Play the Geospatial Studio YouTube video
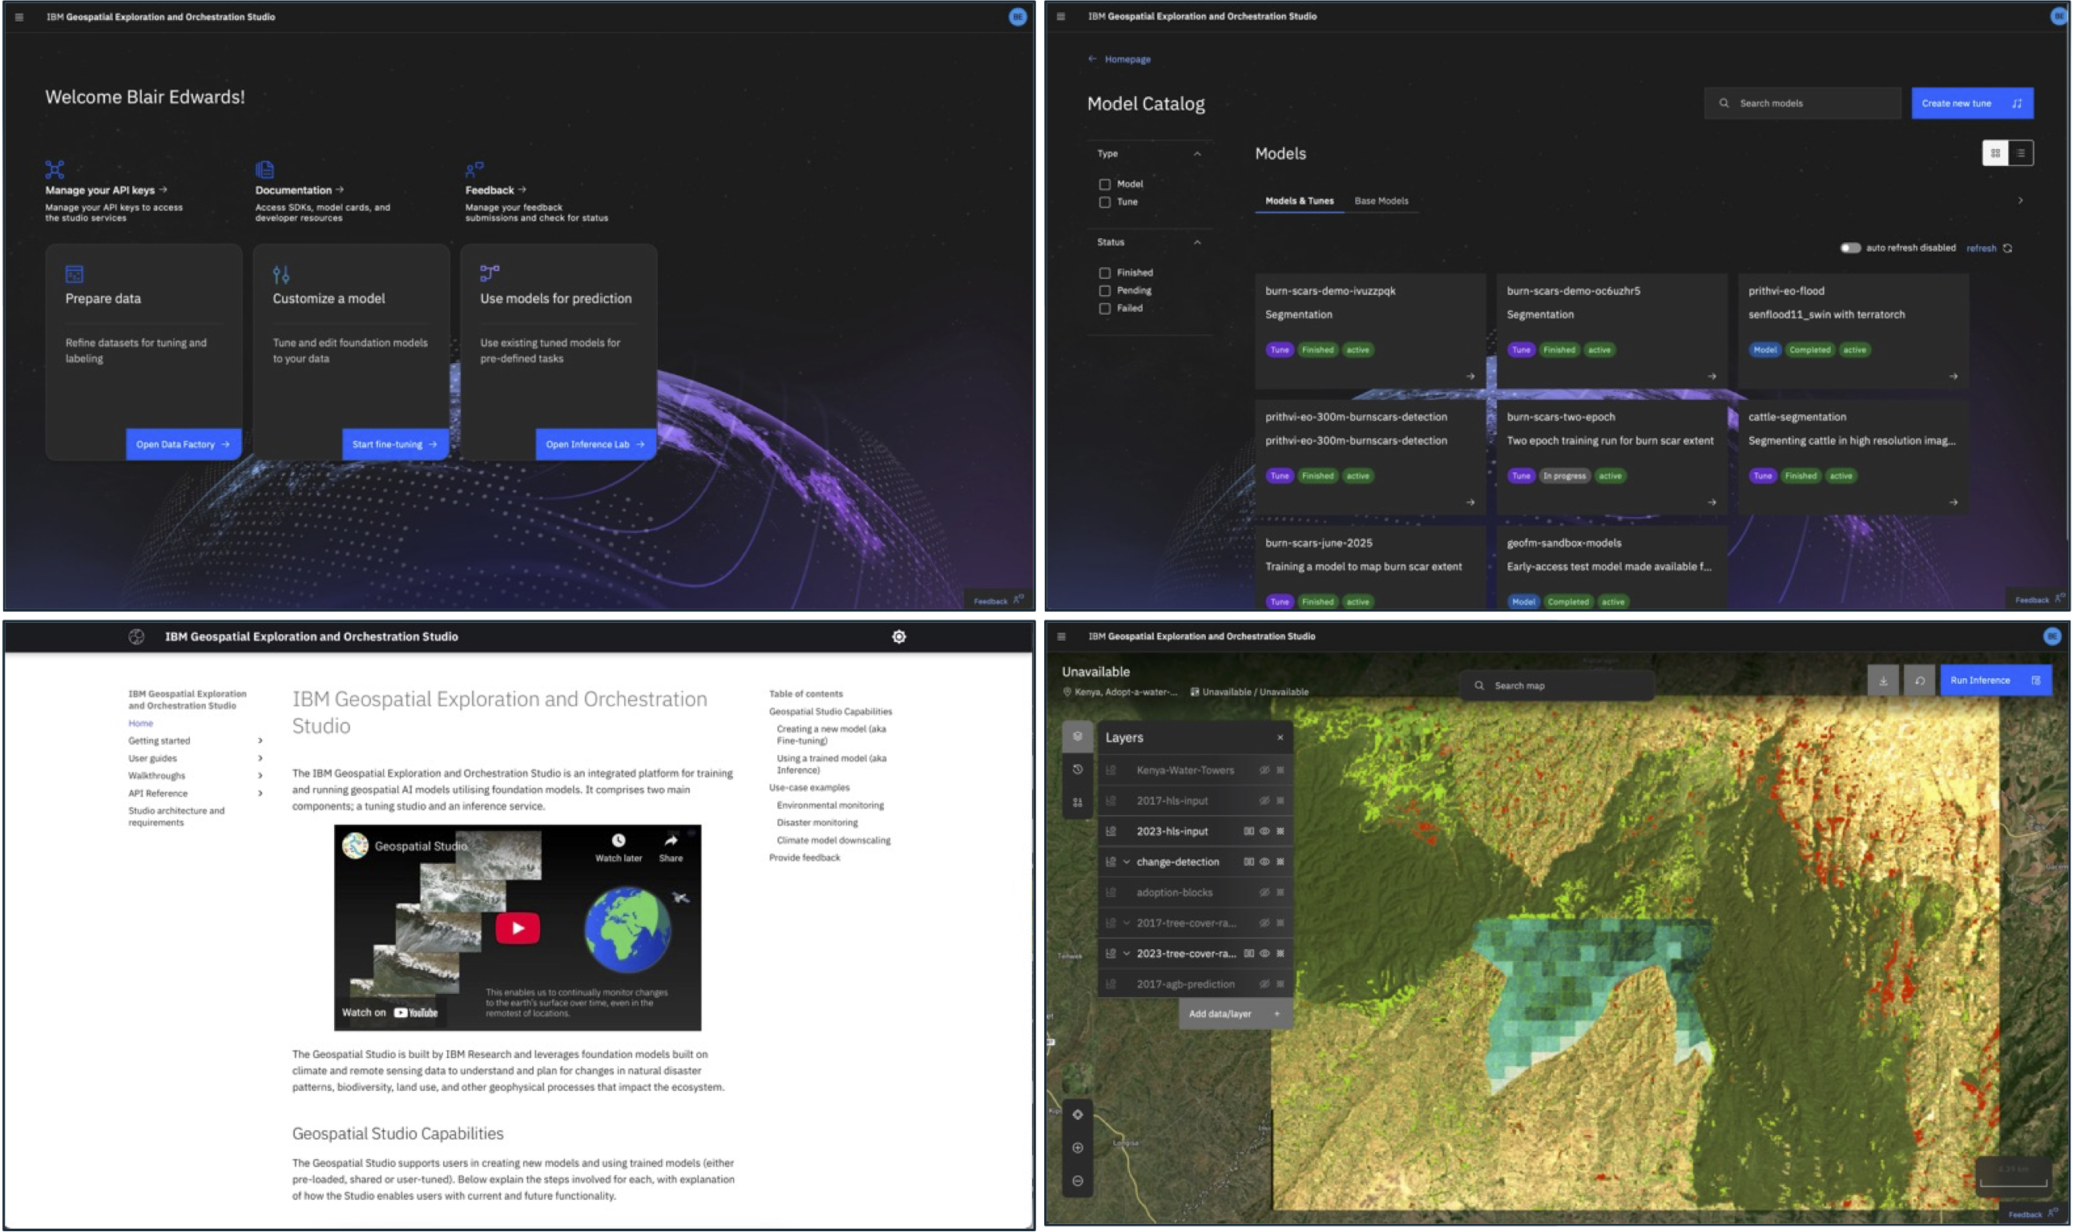 point(518,928)
